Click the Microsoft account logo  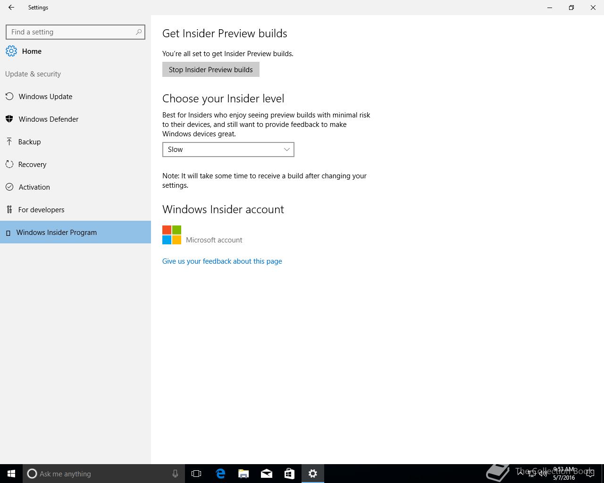pos(172,235)
